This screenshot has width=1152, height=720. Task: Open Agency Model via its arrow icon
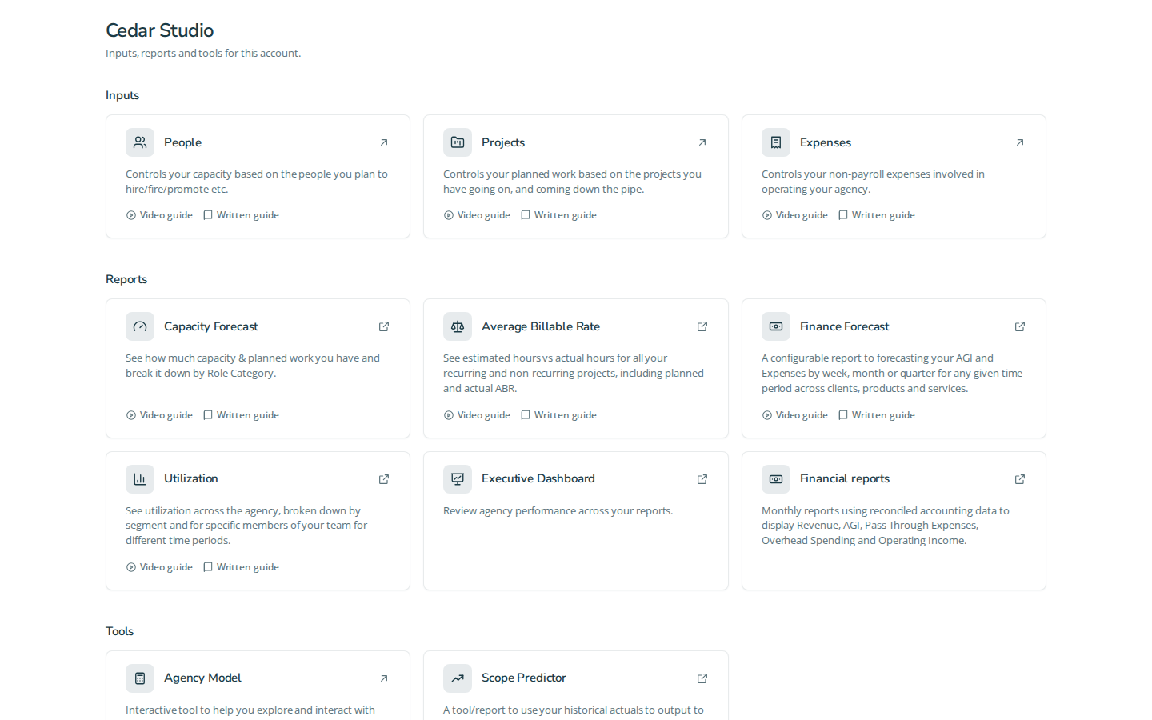[384, 678]
